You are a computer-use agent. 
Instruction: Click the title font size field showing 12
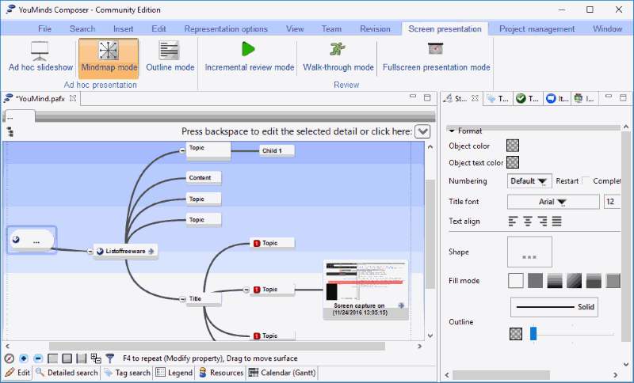(612, 201)
